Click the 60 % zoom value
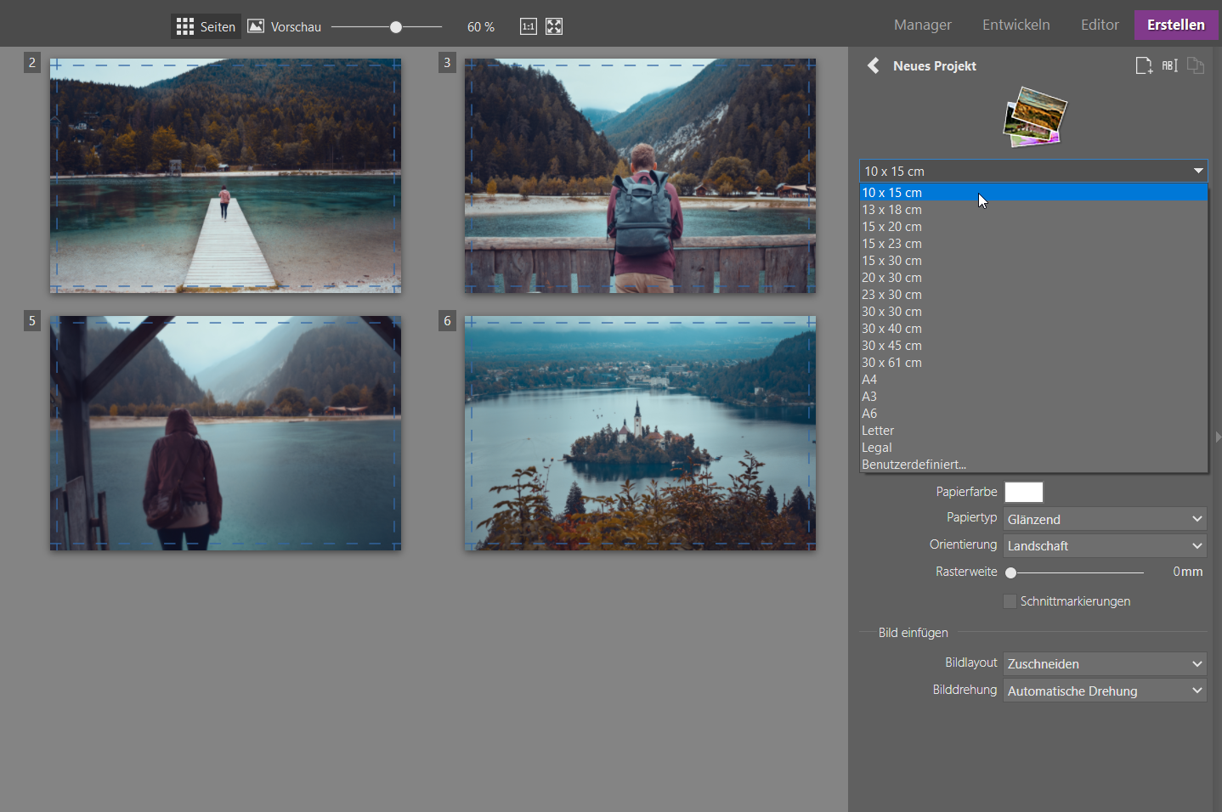Image resolution: width=1222 pixels, height=812 pixels. pyautogui.click(x=481, y=27)
